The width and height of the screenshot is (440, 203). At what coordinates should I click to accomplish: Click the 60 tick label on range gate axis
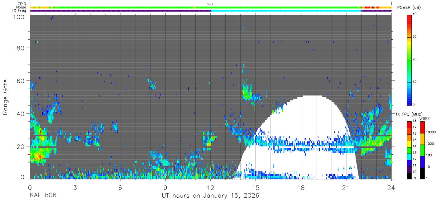click(21, 81)
